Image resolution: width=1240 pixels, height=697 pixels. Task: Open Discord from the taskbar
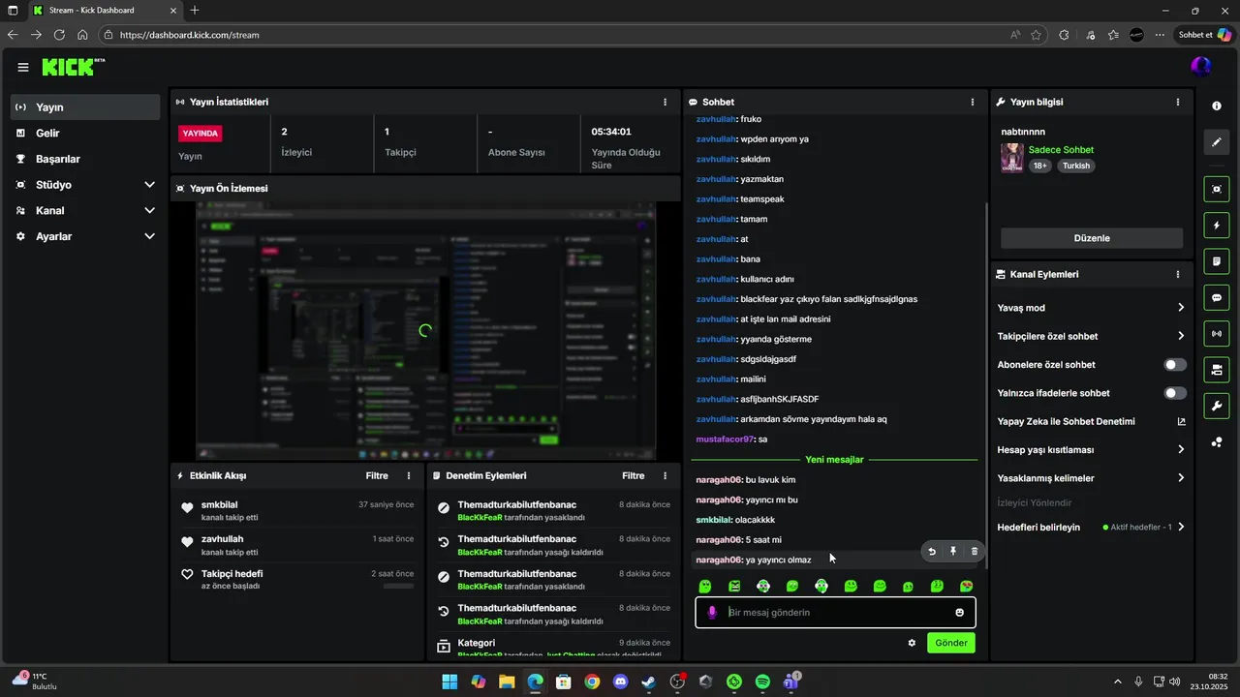click(621, 682)
